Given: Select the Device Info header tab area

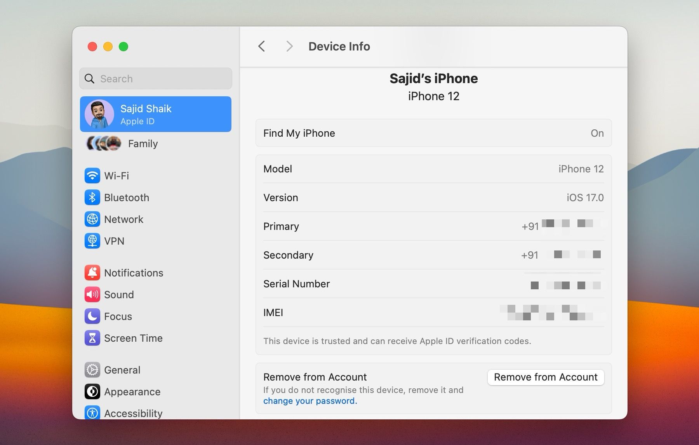Looking at the screenshot, I should point(339,46).
